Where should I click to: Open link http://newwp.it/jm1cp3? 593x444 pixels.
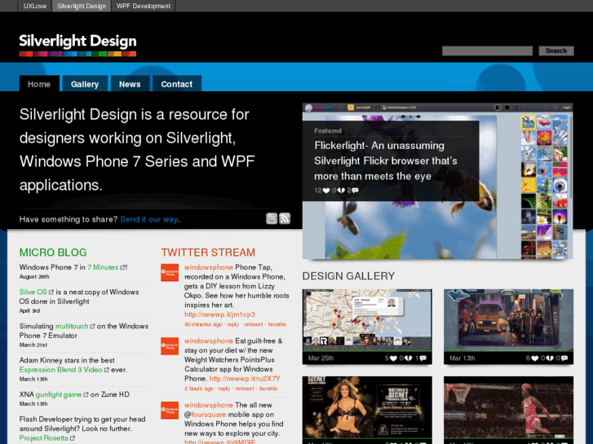click(219, 314)
